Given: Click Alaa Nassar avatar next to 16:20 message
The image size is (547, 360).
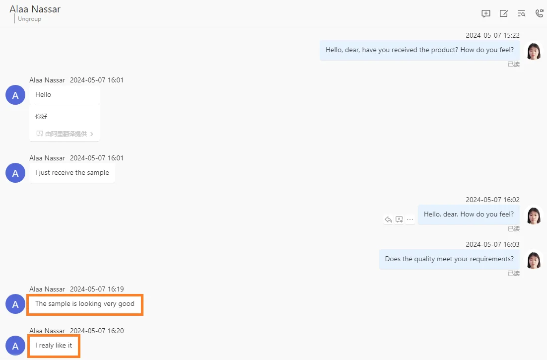Looking at the screenshot, I should click(15, 346).
